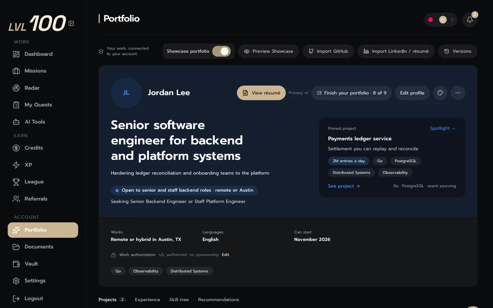This screenshot has width=493, height=308.
Task: Click the View résumé button
Action: (261, 93)
